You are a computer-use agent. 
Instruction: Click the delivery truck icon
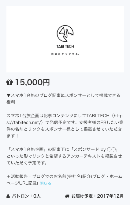(x=67, y=196)
